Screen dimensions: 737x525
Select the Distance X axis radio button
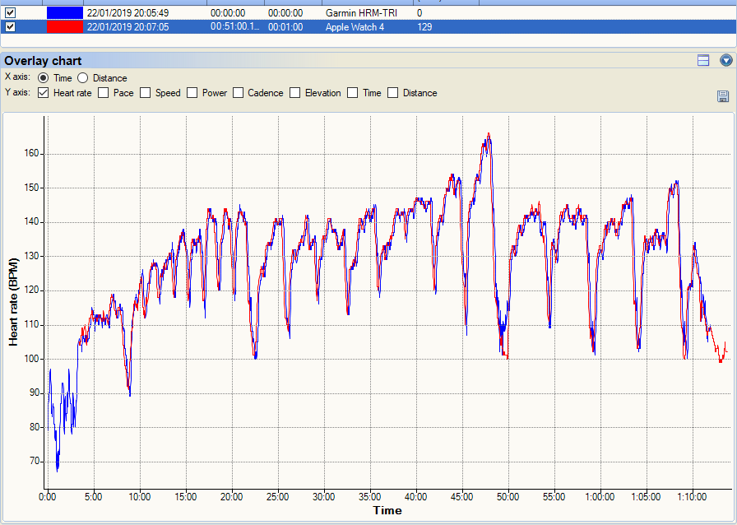[83, 78]
